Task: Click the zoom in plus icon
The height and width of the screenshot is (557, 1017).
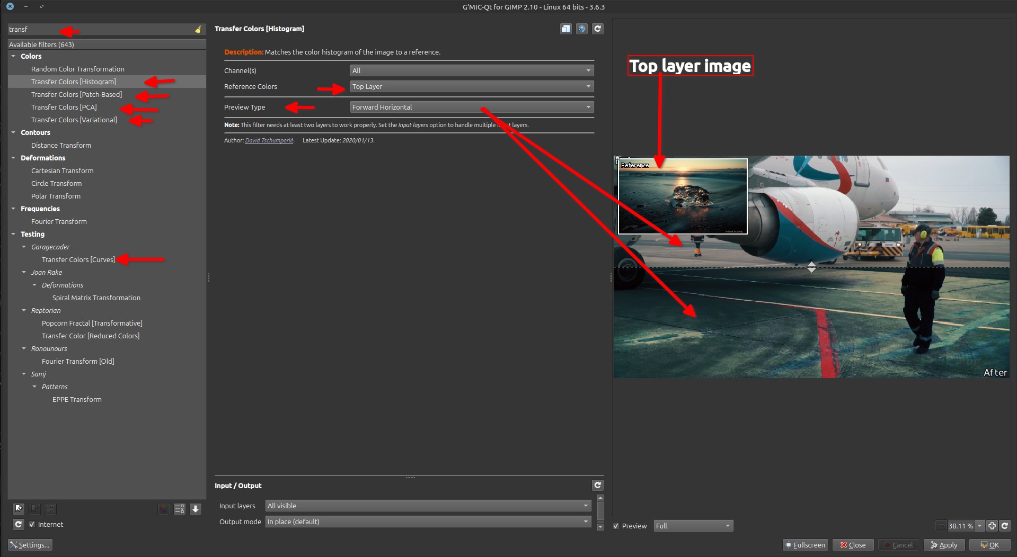Action: pos(992,526)
